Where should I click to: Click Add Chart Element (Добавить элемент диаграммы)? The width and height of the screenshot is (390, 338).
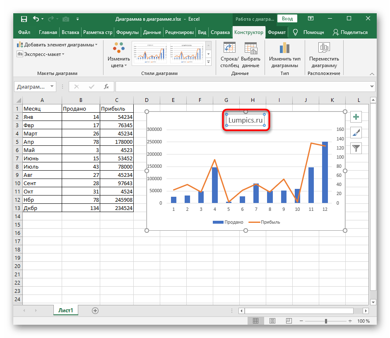57,45
